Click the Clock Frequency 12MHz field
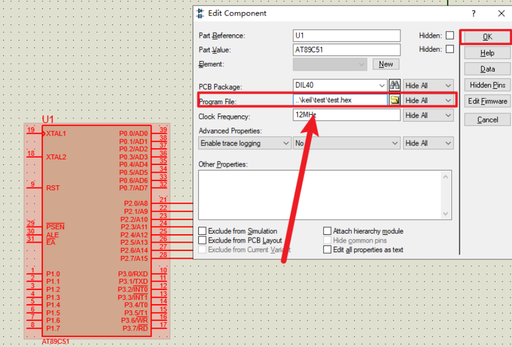This screenshot has height=347, width=512. (x=347, y=115)
